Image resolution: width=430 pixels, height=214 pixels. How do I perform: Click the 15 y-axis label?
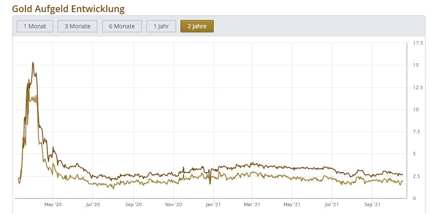tap(415, 65)
